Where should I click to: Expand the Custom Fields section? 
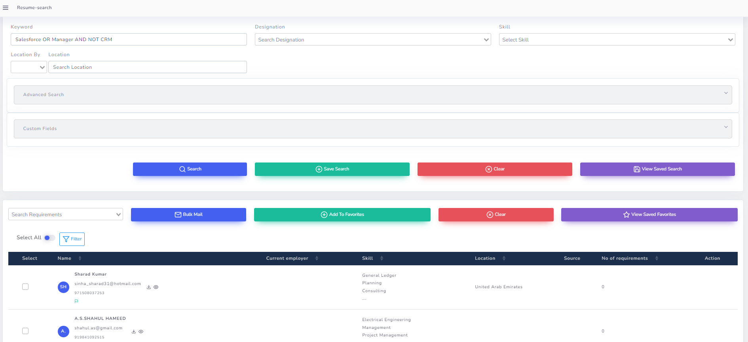click(372, 129)
